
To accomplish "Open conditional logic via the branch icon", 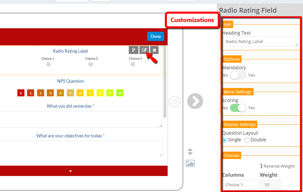I will 133,50.
